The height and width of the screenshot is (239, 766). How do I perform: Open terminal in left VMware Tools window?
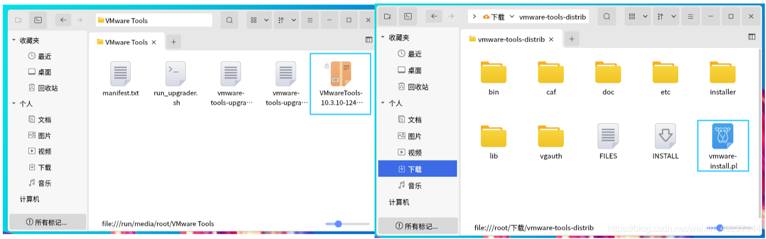pos(38,20)
